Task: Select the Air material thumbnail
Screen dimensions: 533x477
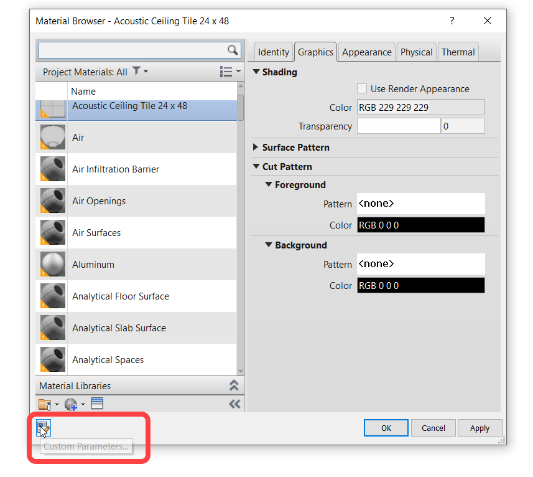Action: pos(53,137)
